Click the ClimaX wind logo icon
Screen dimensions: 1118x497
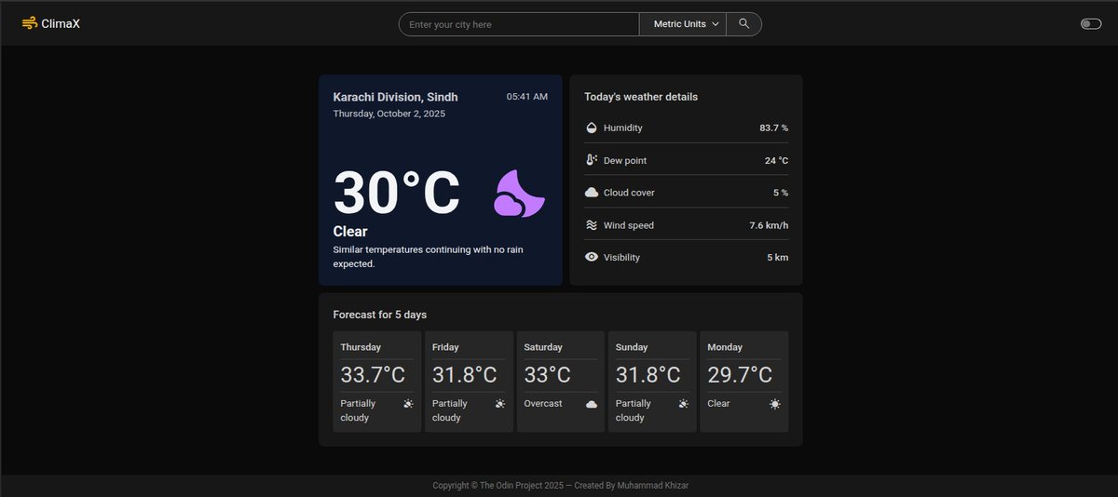tap(30, 23)
